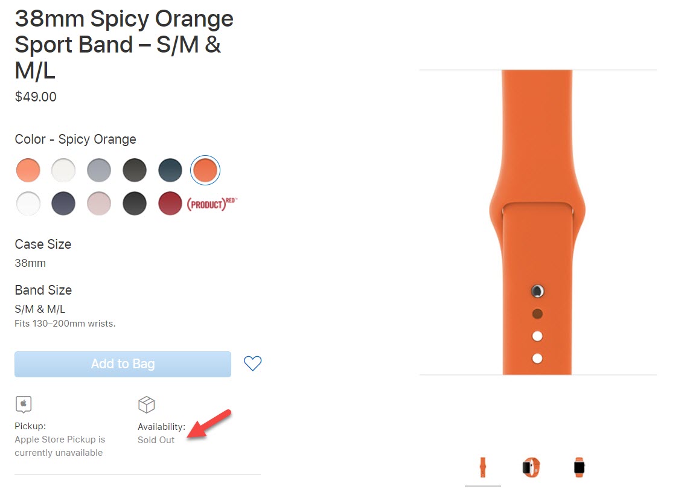Click the Apple Store Pickup icon
Viewport: 684px width, 489px height.
24,404
